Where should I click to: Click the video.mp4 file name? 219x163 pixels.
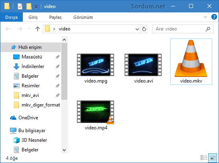coord(96,128)
